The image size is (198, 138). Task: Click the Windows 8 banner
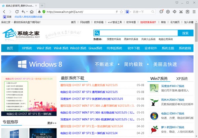[97, 64]
